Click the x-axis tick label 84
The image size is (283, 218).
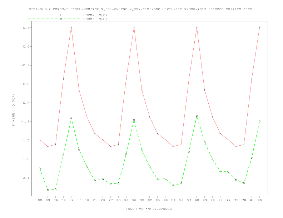tap(260, 200)
